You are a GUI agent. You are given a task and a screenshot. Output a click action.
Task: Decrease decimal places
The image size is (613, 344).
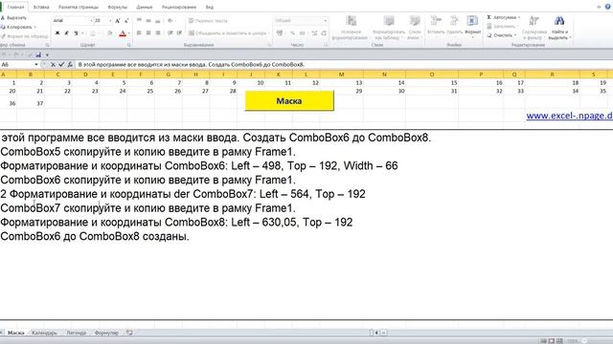(324, 33)
